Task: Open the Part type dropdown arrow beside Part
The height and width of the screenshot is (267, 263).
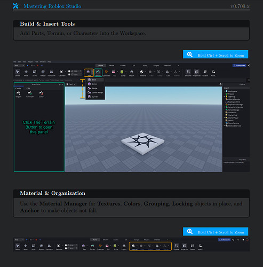Action: coord(92,72)
